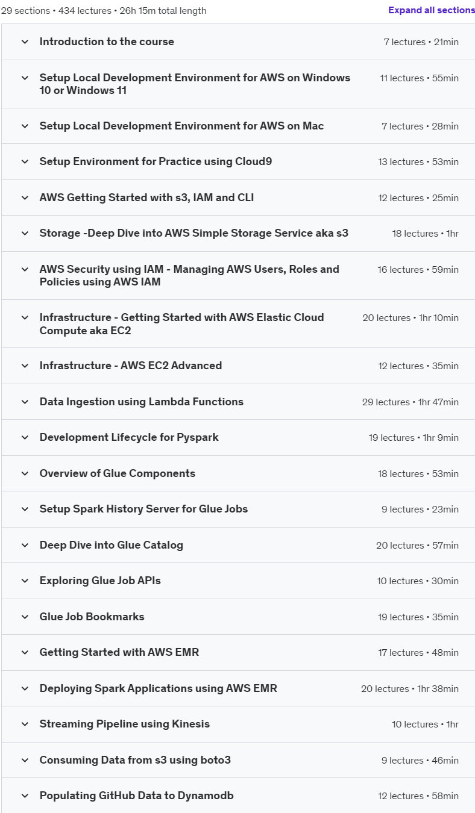Viewport: 475px width, 813px height.
Task: Click '12 lectures • 25min' duration text
Action: (x=418, y=198)
